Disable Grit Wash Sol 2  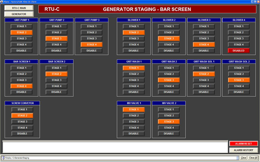[x=239, y=92]
